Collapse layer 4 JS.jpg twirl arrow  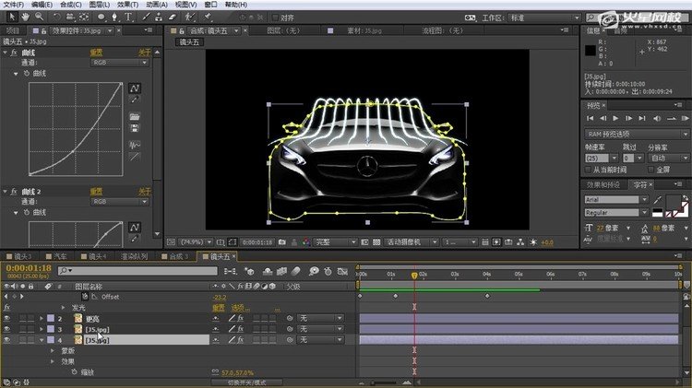[42, 340]
